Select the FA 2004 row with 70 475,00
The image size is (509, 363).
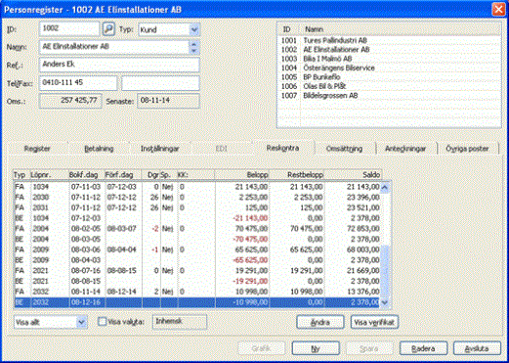click(197, 229)
